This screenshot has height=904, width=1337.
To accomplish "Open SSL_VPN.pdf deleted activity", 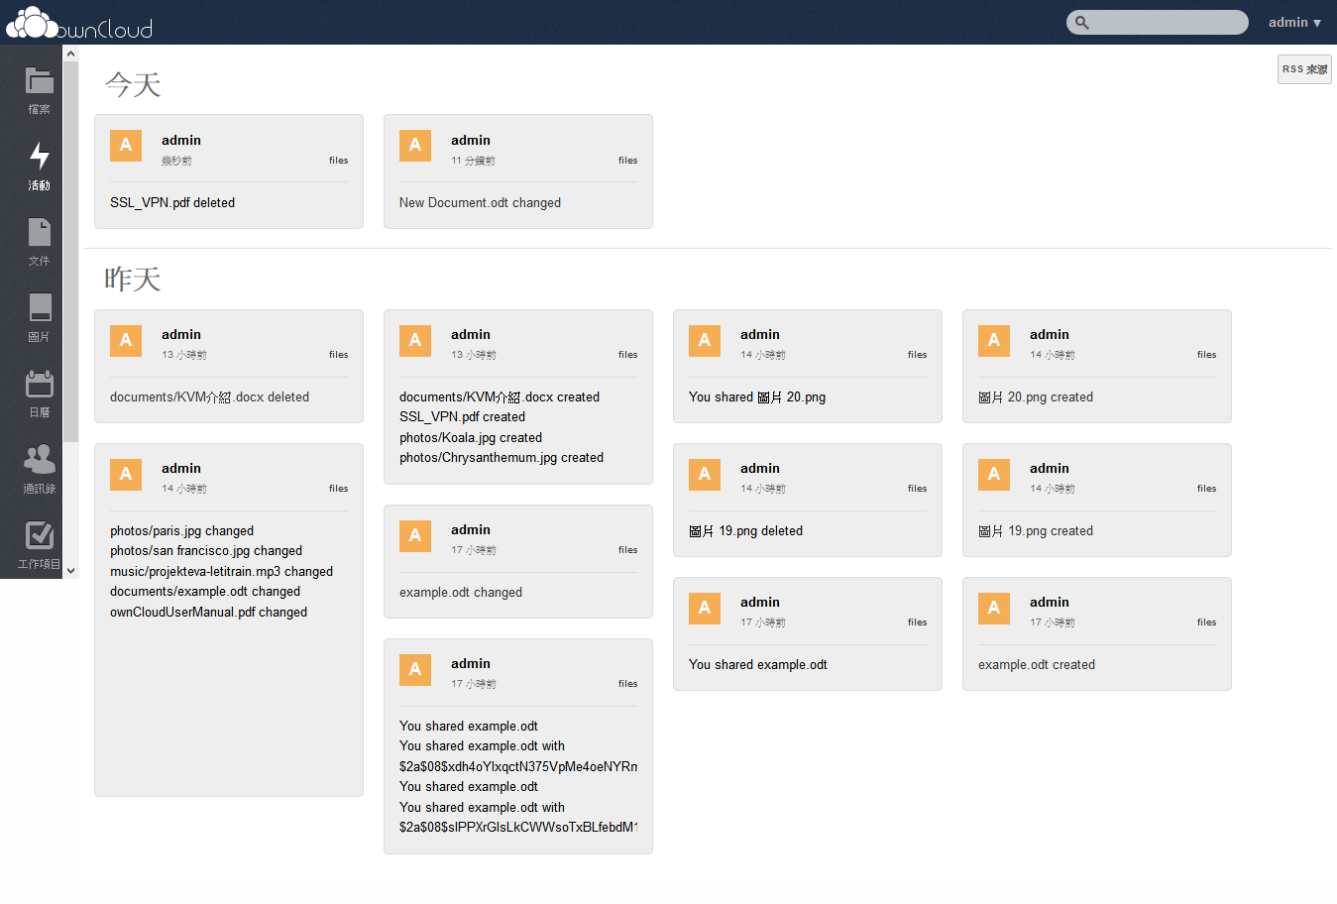I will point(172,202).
